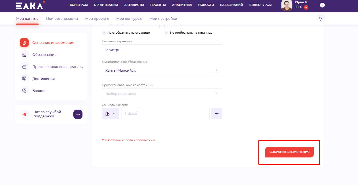Go to the Баланс section icon
The width and height of the screenshot is (358, 185).
tap(24, 91)
